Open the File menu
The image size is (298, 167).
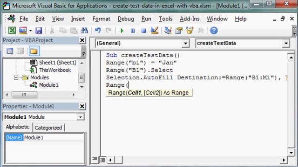coord(24,19)
